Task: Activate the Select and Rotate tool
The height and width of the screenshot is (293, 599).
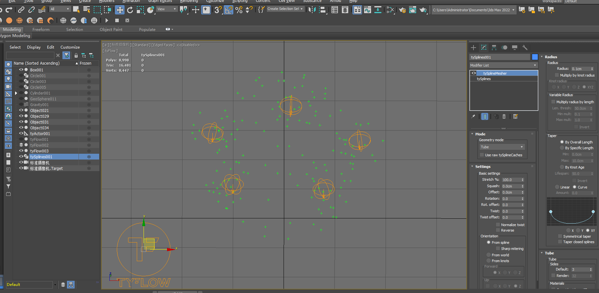Action: coord(130,10)
